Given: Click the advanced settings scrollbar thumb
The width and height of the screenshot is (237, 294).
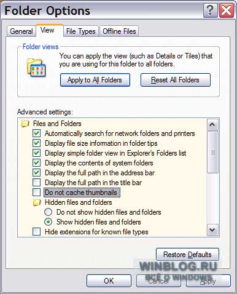Looking at the screenshot, I should point(212,153).
